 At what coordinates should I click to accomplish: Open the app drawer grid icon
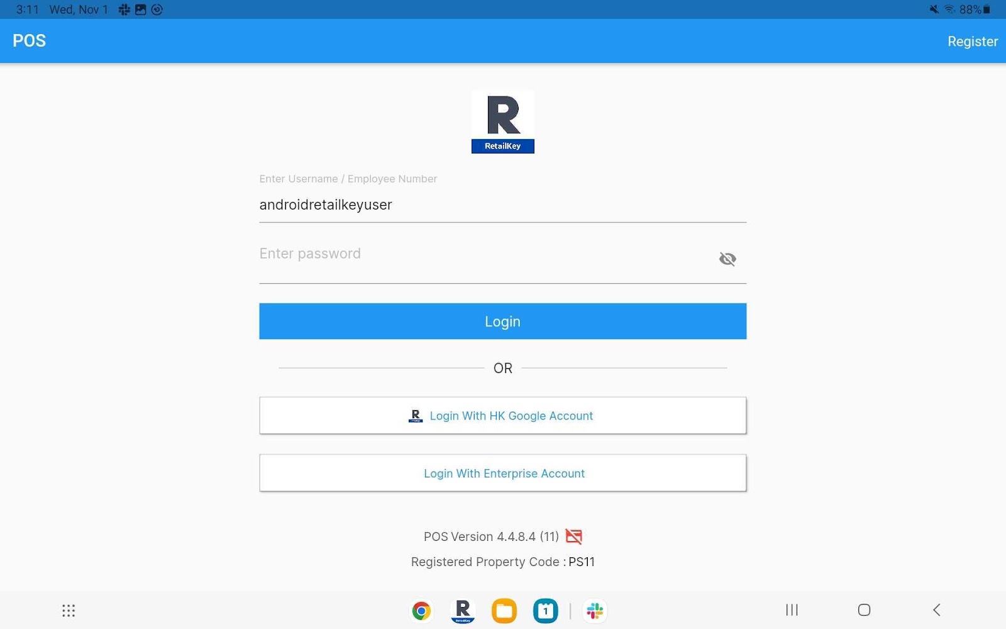click(x=69, y=611)
